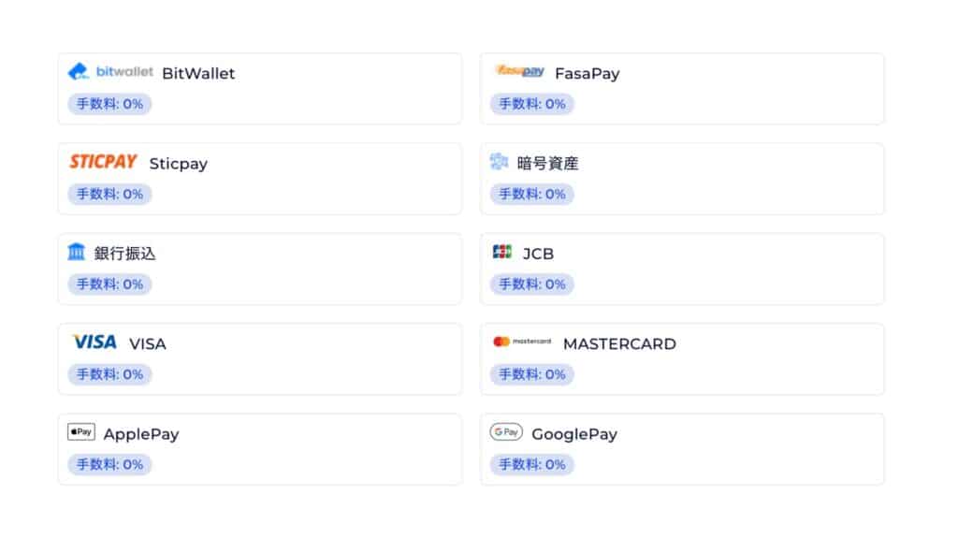Choose the ApplePay text label
958x539 pixels.
[x=141, y=434]
